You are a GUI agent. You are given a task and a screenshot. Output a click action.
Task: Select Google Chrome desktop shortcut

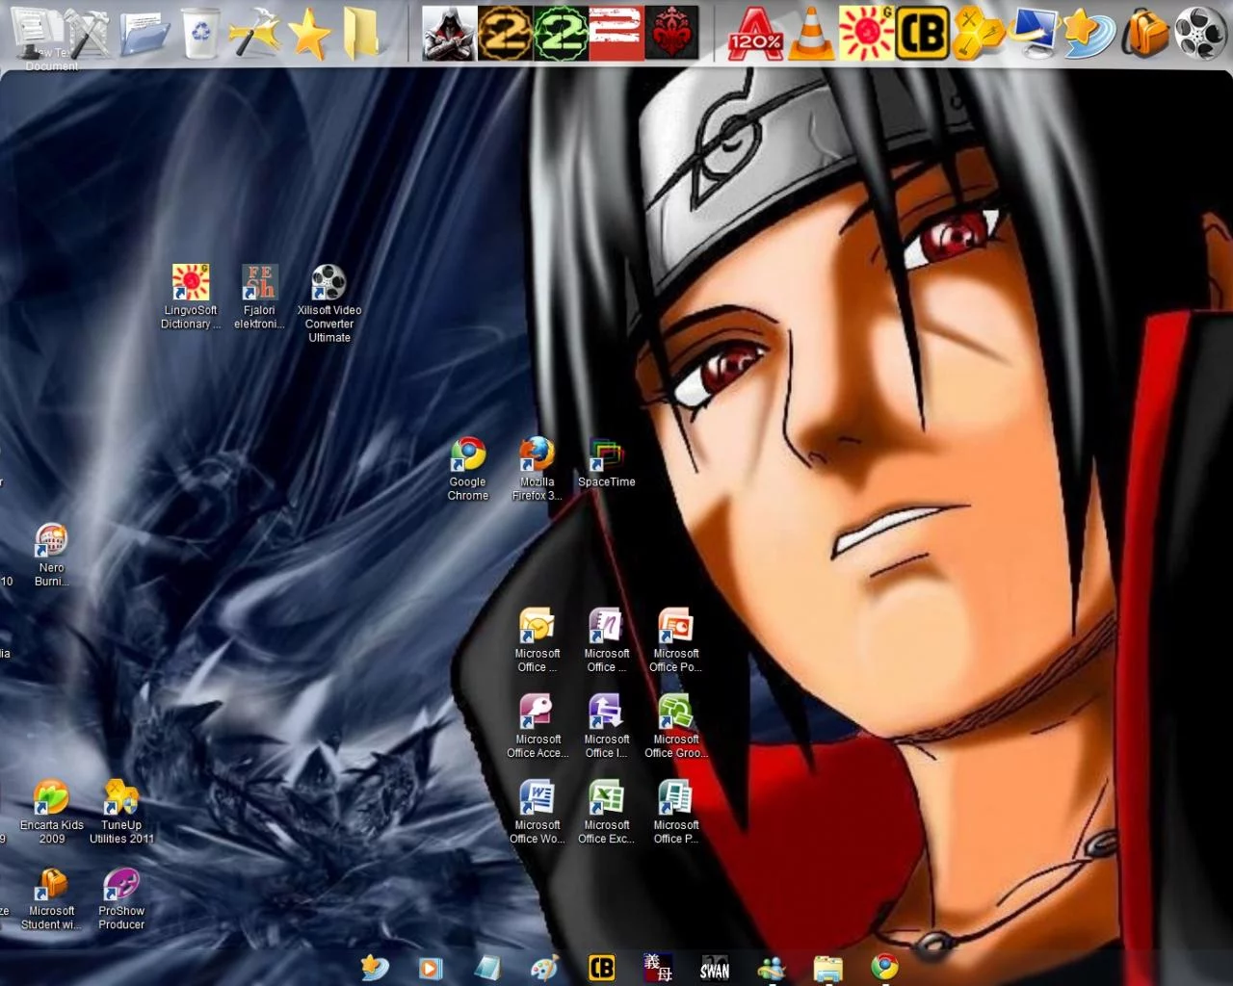coord(468,469)
